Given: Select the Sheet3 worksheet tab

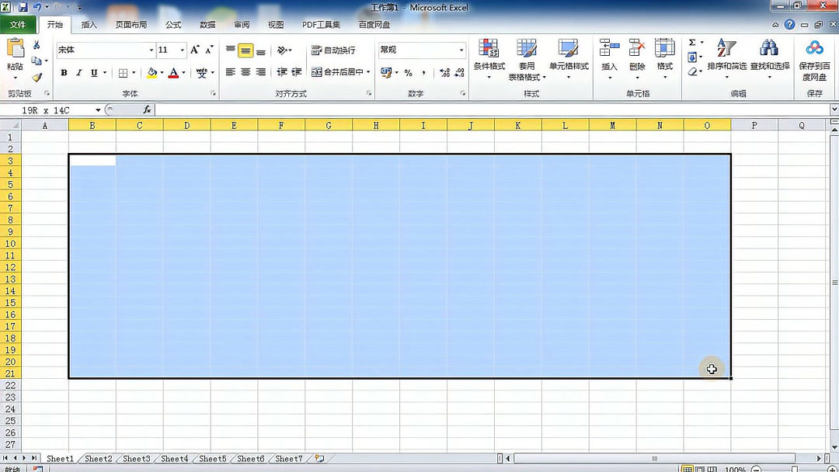Looking at the screenshot, I should click(136, 458).
